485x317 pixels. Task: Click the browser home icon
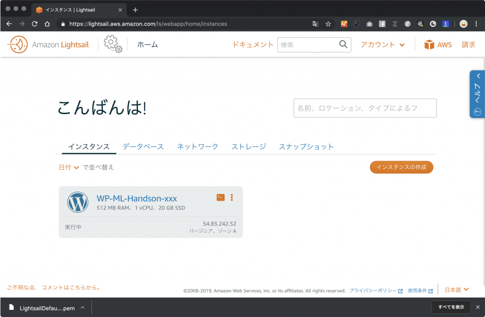tap(47, 24)
